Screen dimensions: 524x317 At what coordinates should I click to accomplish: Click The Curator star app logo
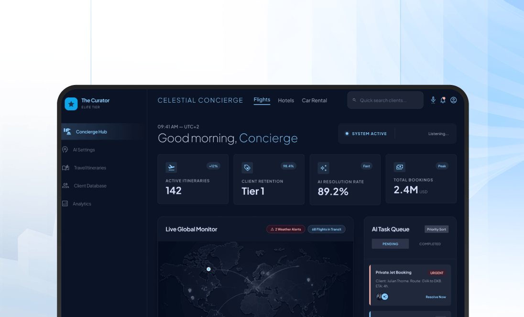coord(71,104)
